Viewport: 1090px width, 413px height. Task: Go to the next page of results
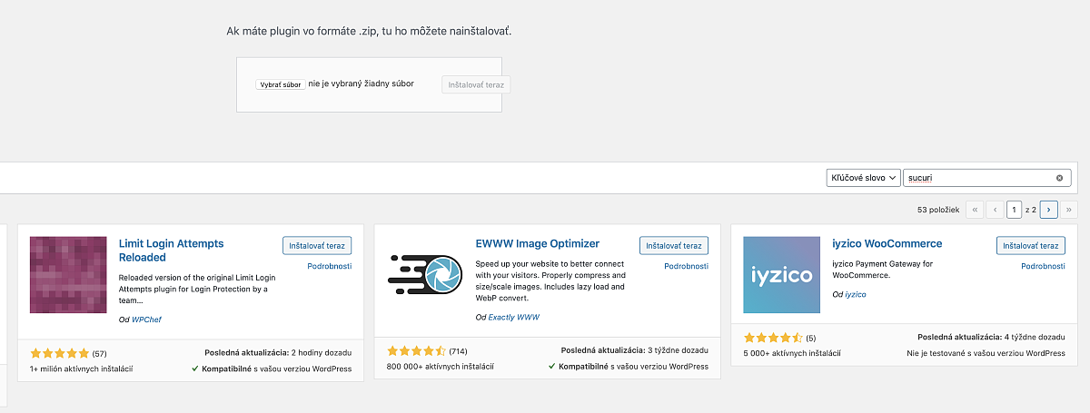[x=1049, y=210]
